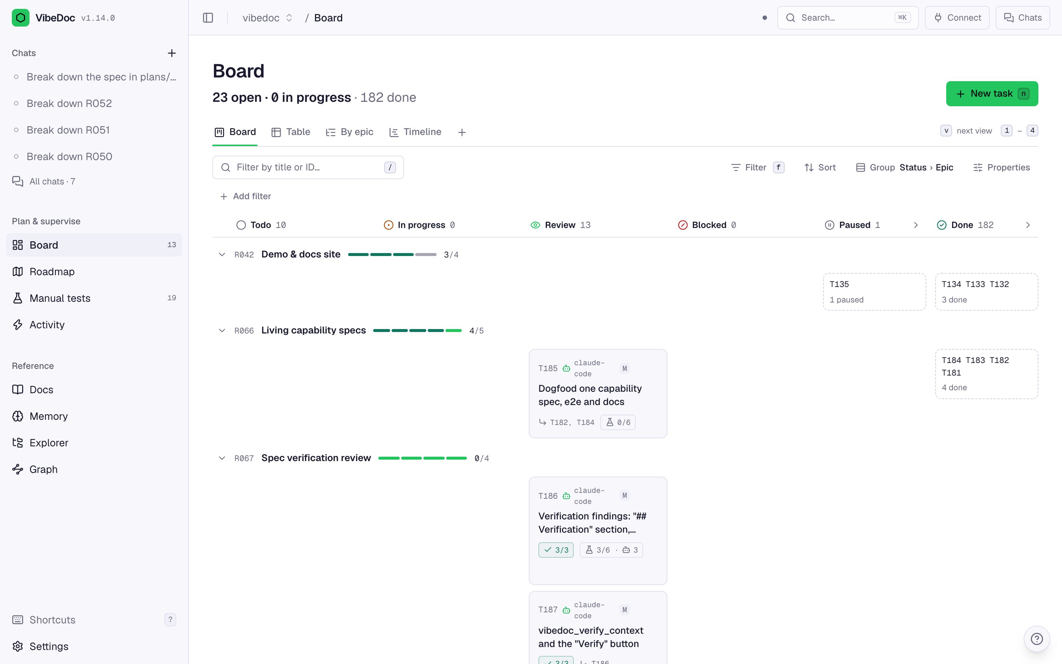Click the VibeDoc hexagon logo
The width and height of the screenshot is (1062, 664).
[21, 18]
